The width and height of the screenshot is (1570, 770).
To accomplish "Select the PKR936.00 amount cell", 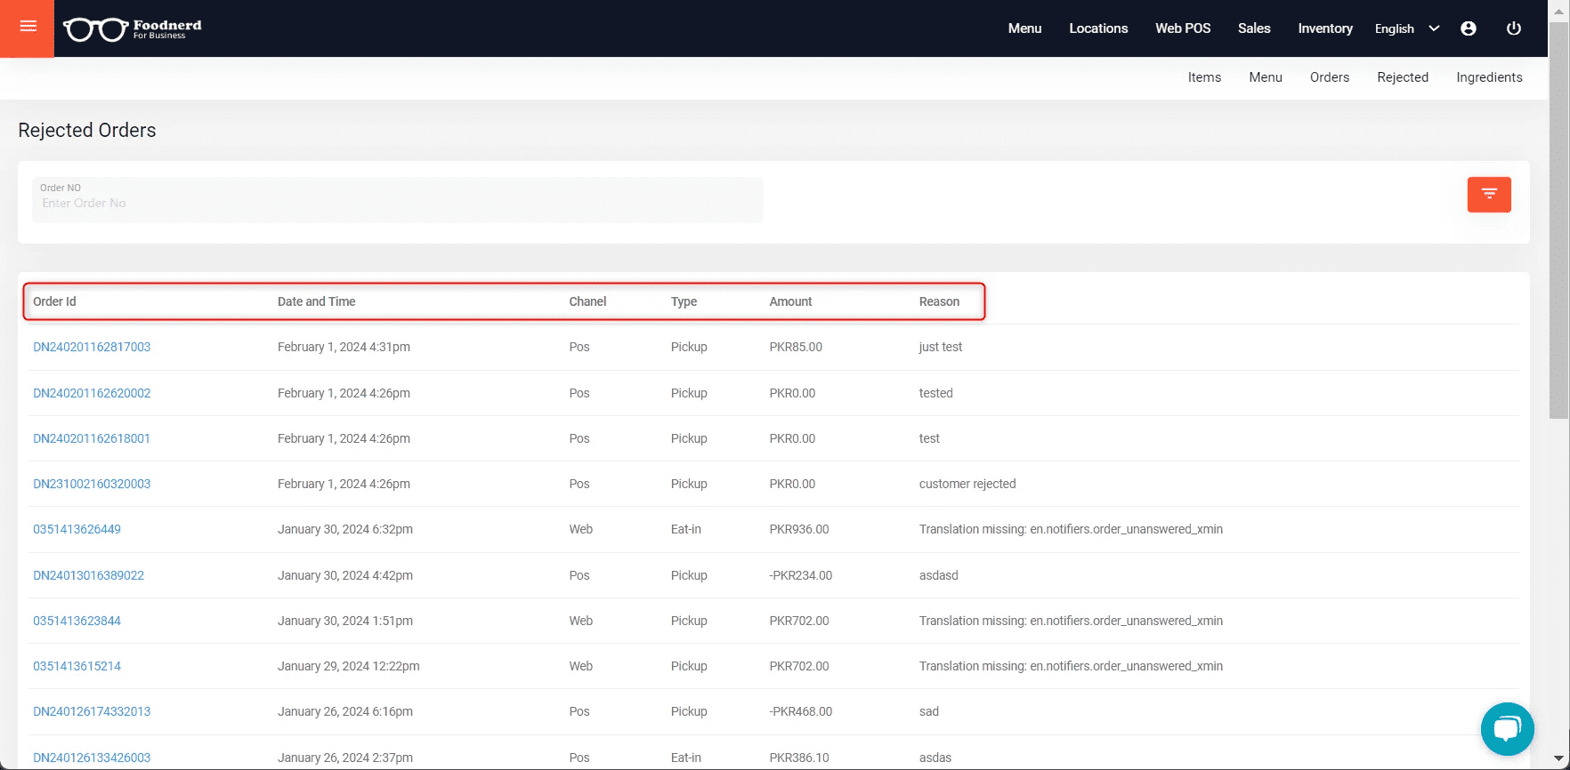I will pyautogui.click(x=799, y=529).
